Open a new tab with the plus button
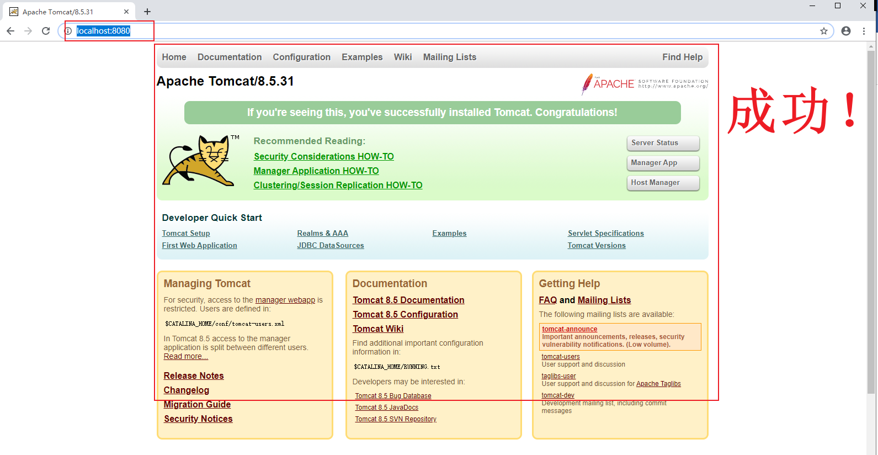 [x=147, y=12]
